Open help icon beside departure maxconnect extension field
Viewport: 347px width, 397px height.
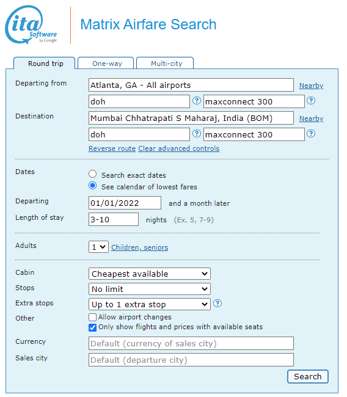tap(311, 101)
